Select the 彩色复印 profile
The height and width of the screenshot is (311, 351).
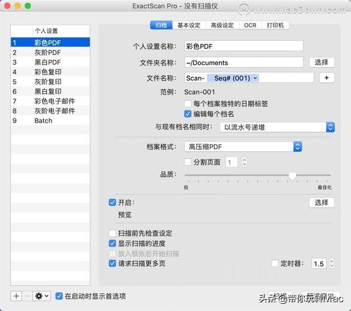point(50,72)
